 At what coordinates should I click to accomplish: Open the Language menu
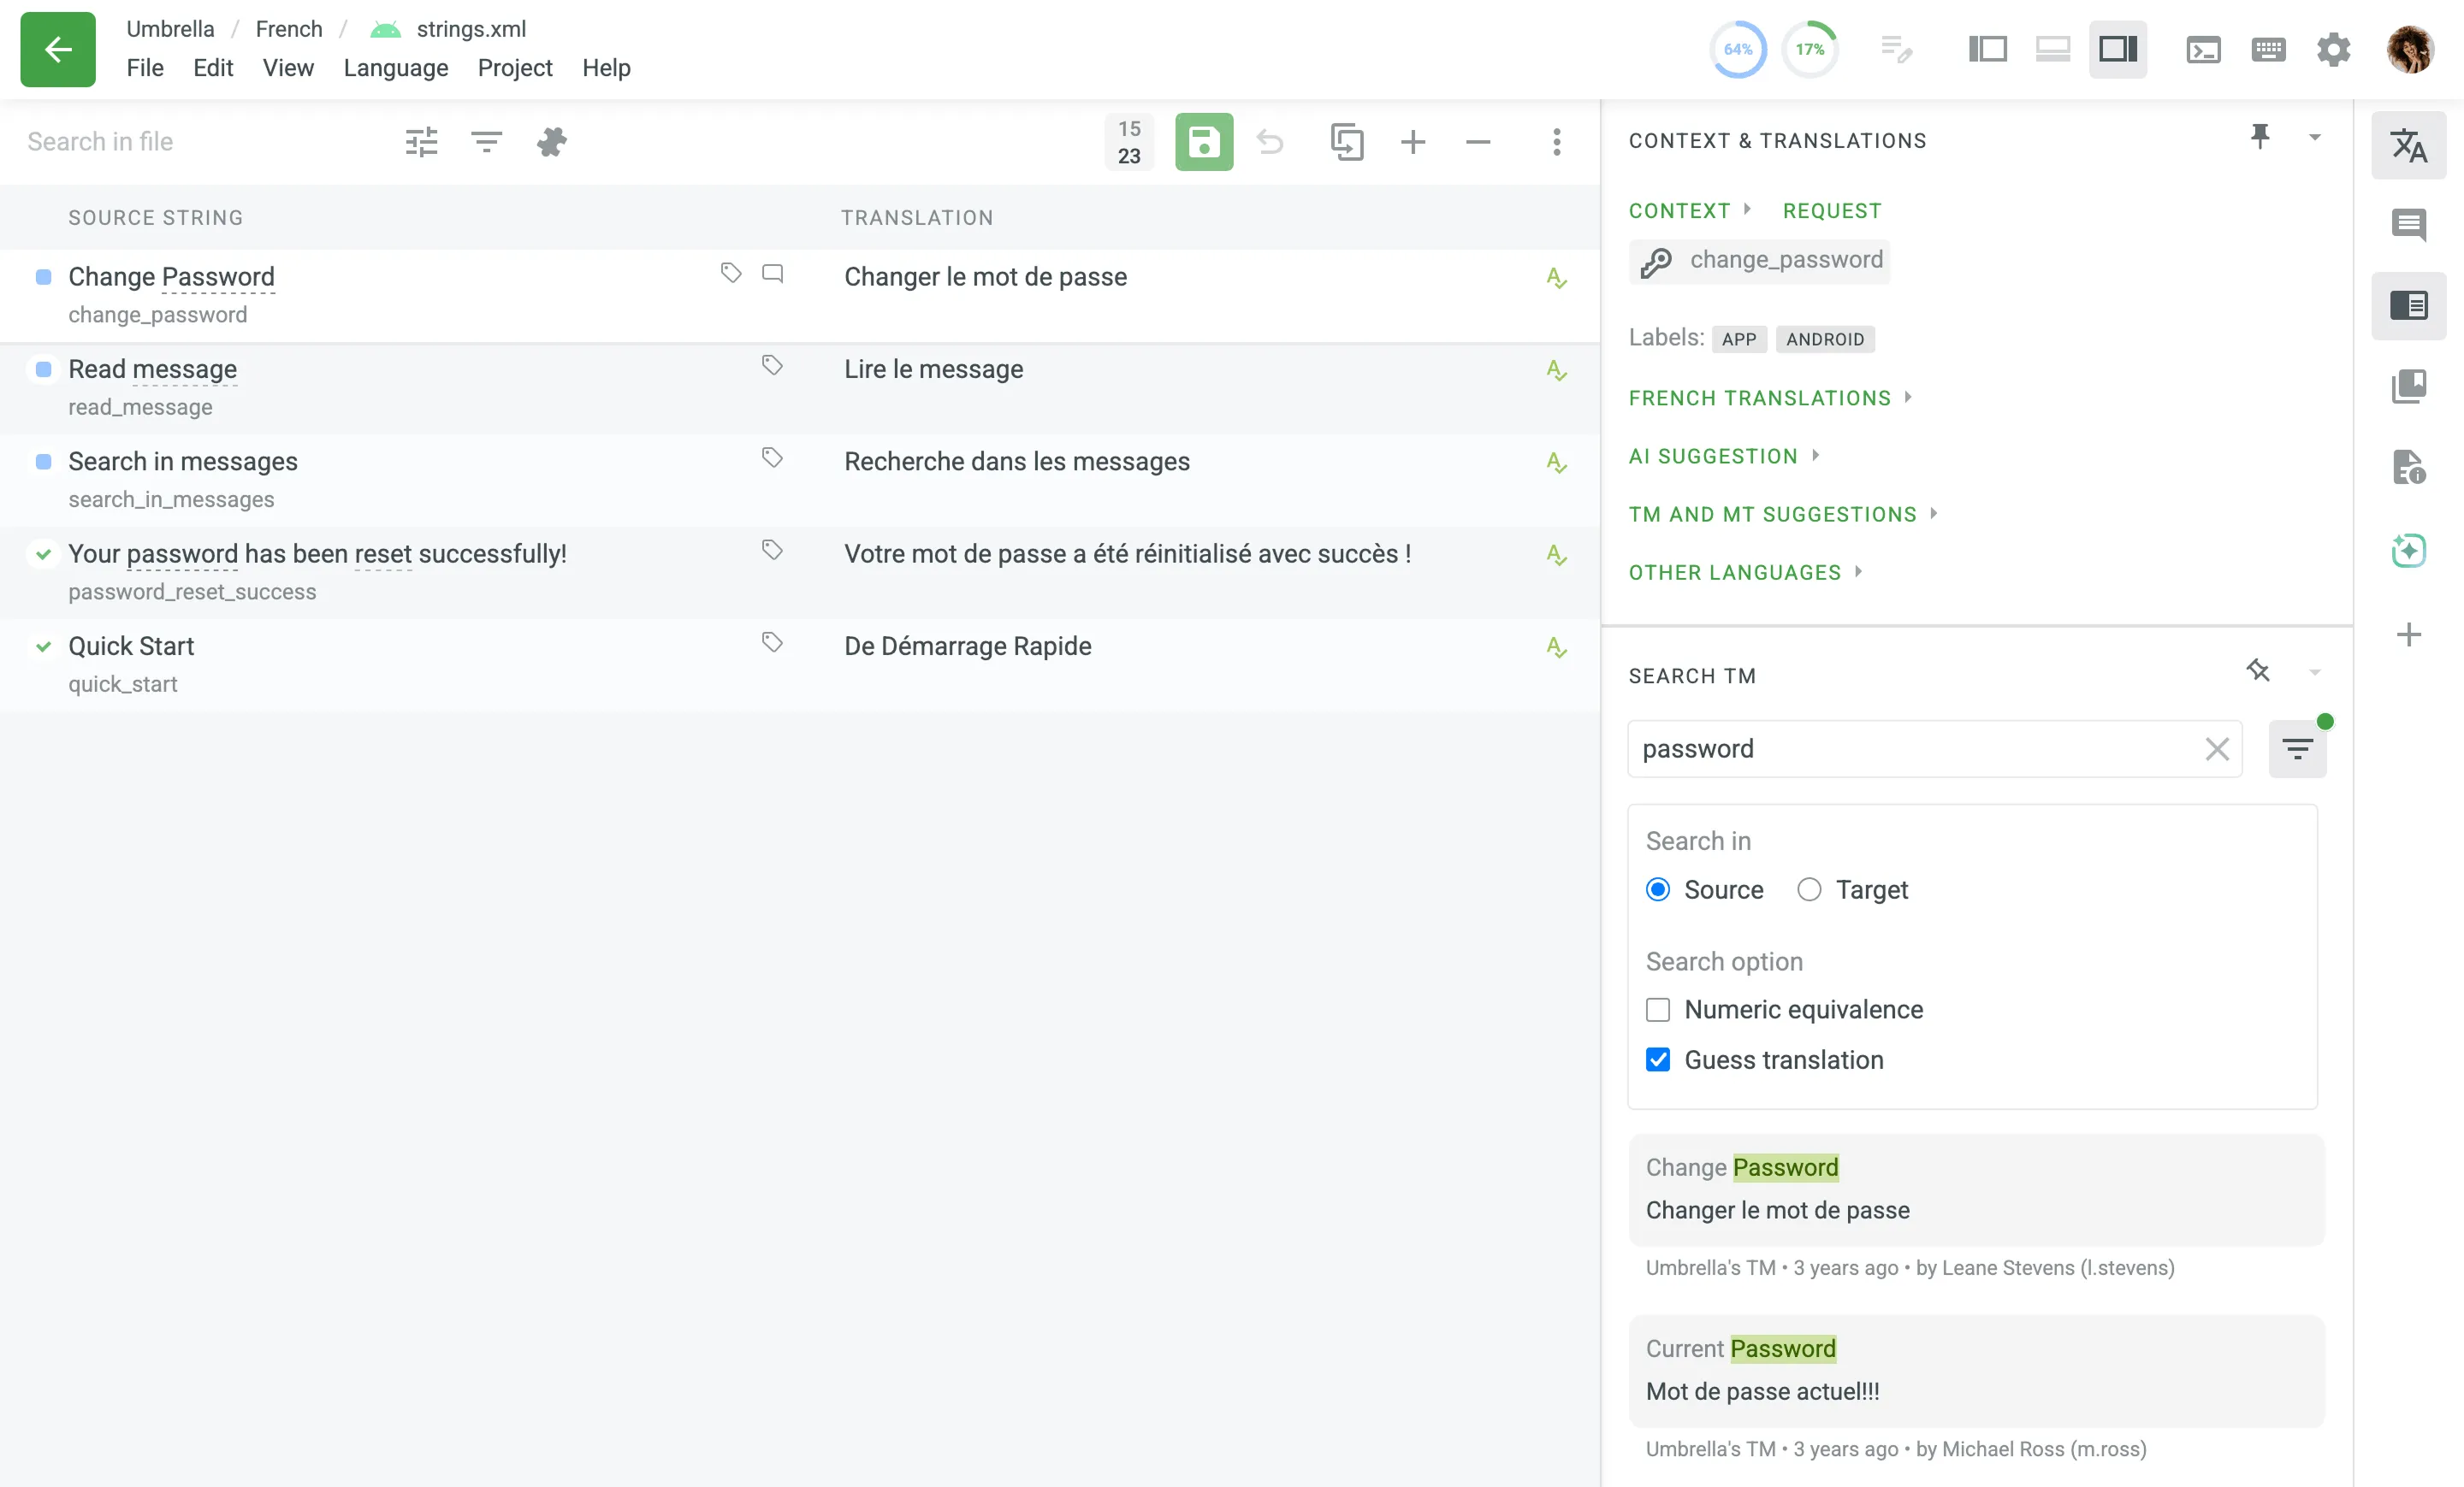[x=395, y=68]
